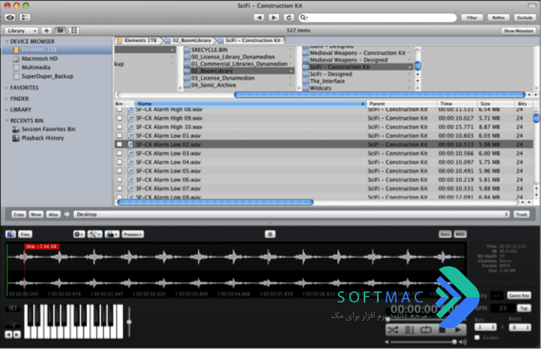Screen dimensions: 541x349
Task: Switch to column browser view icon
Action: coord(60,30)
